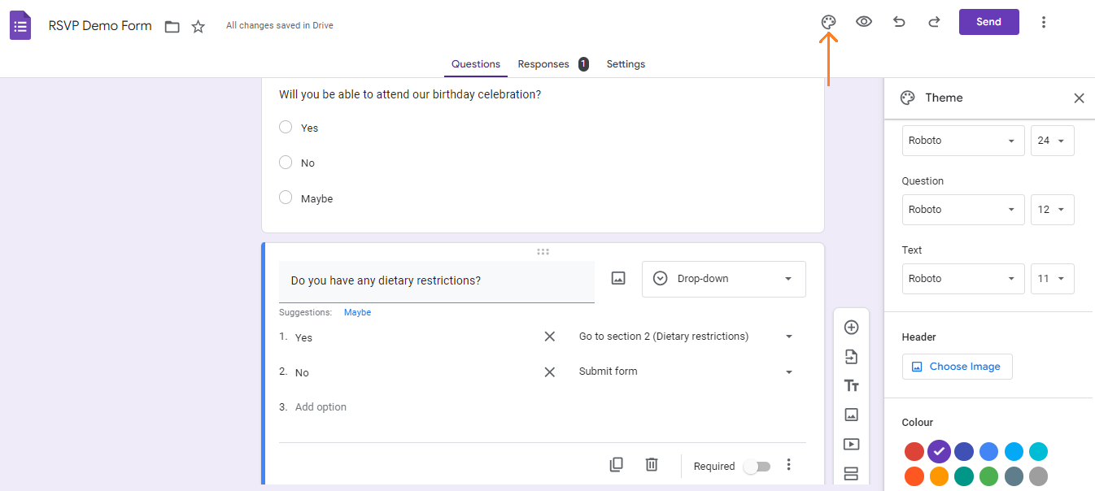Undo the last change
Image resolution: width=1095 pixels, height=491 pixels.
(x=898, y=22)
